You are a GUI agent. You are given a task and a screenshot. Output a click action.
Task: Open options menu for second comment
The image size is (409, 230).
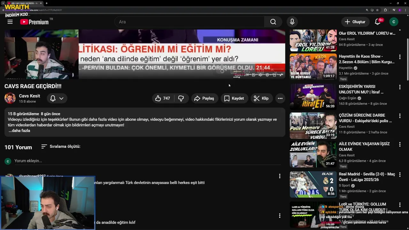pyautogui.click(x=280, y=216)
